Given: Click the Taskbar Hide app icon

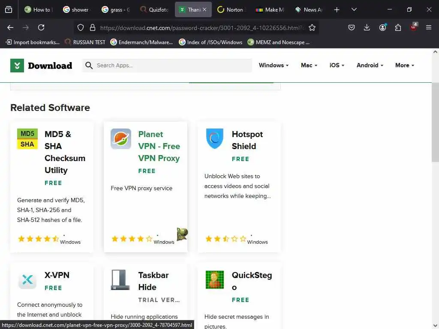Looking at the screenshot, I should click(120, 280).
